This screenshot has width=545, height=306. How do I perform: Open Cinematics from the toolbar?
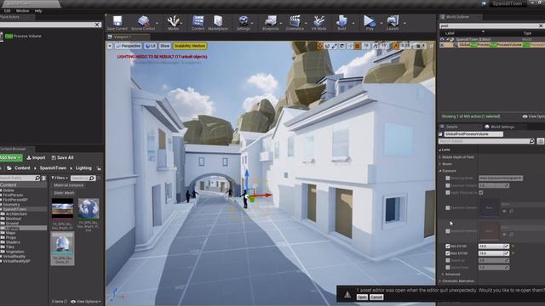tap(295, 21)
